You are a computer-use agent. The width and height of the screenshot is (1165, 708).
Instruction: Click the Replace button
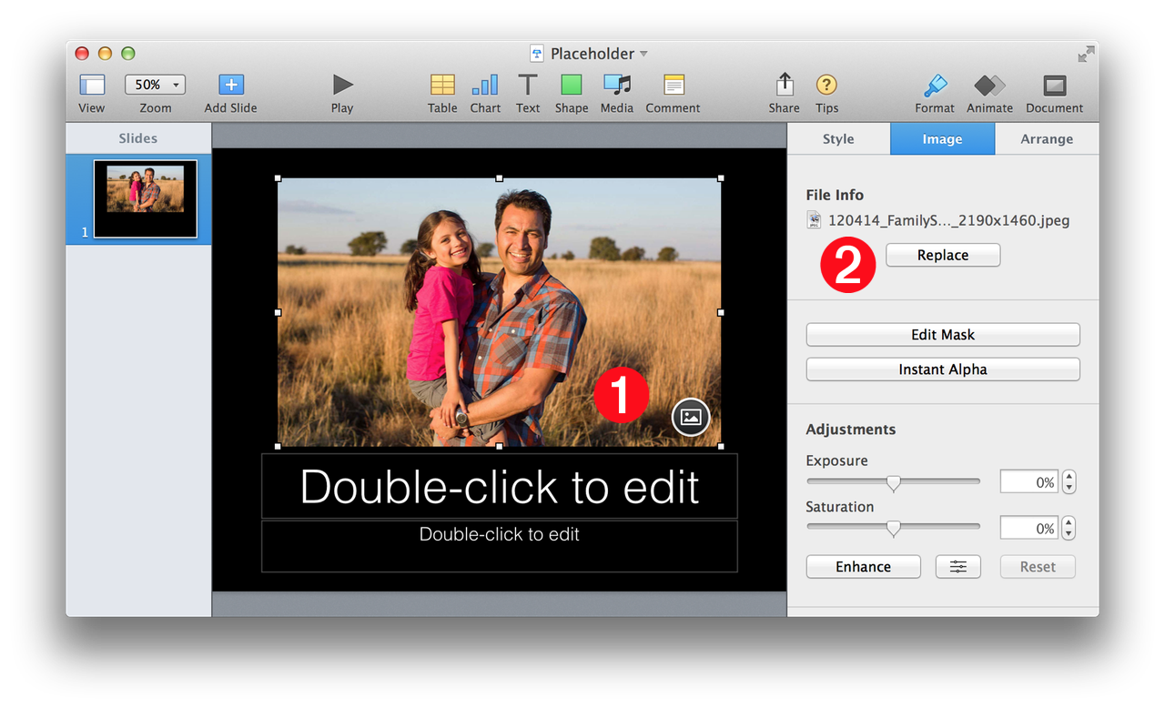coord(943,255)
